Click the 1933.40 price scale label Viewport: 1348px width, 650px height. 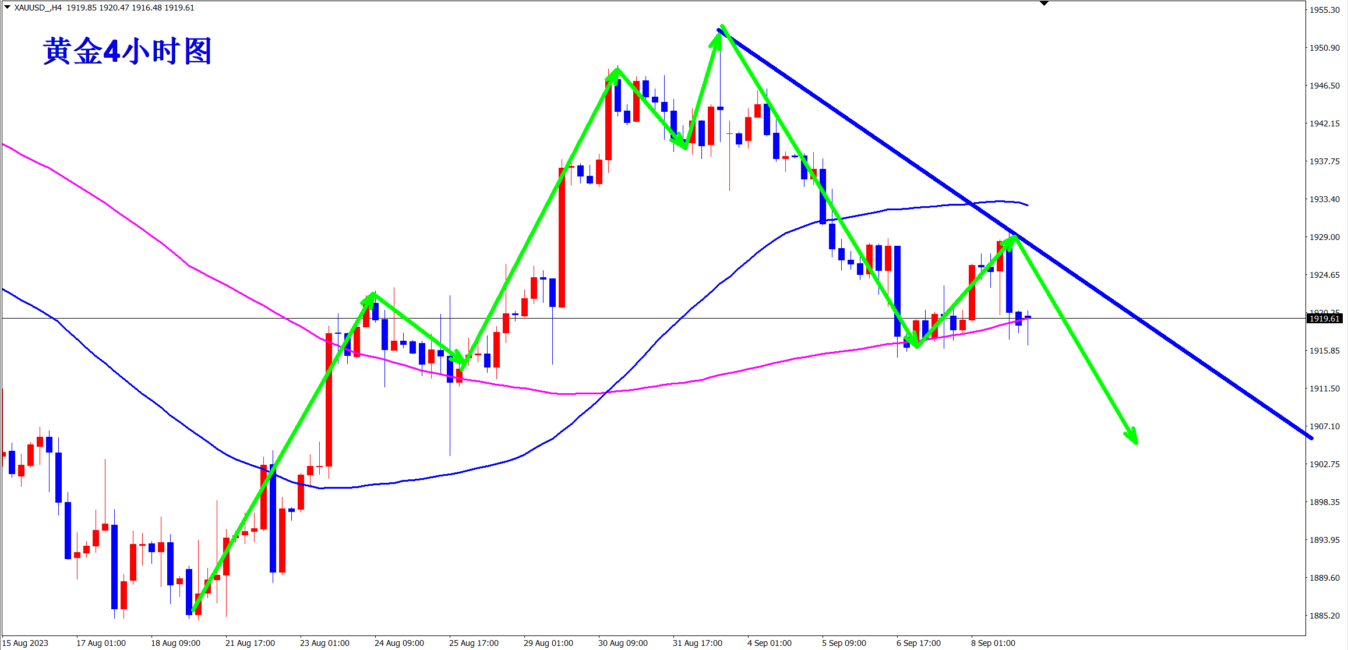pyautogui.click(x=1324, y=199)
